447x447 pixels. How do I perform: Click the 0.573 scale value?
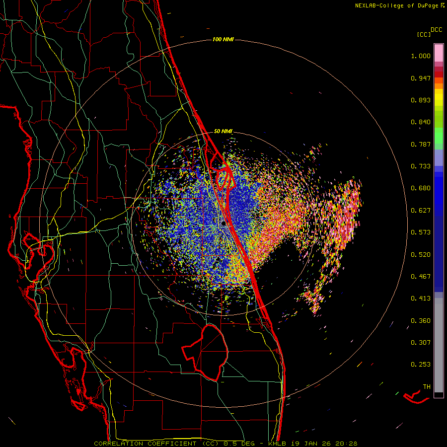(x=421, y=232)
